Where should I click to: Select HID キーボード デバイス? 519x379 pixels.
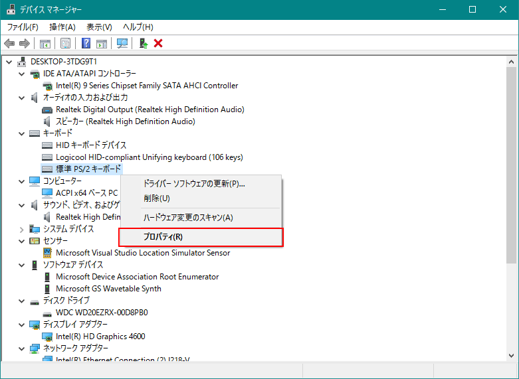click(x=91, y=145)
